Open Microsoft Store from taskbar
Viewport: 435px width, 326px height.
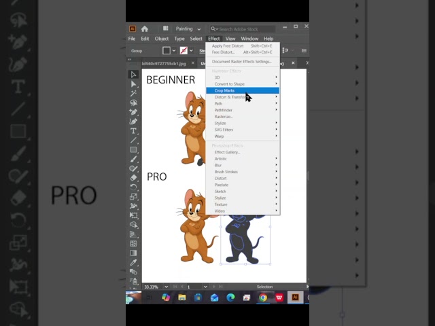[198, 297]
